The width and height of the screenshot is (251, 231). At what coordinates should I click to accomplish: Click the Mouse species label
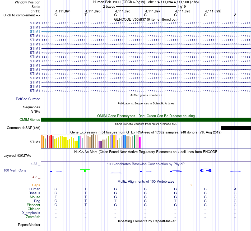pos(35,197)
